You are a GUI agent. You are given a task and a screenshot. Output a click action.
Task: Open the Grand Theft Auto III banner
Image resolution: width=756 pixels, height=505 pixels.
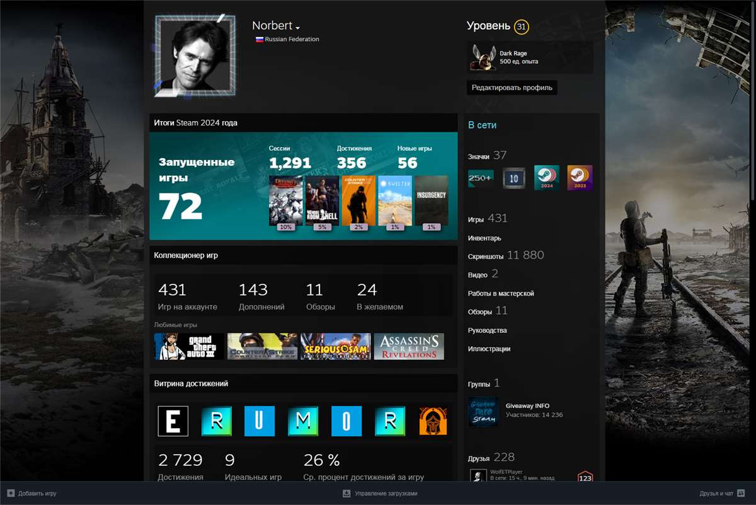[x=189, y=347]
